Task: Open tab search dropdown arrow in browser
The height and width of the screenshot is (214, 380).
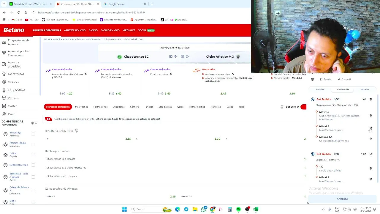Action: pos(4,4)
